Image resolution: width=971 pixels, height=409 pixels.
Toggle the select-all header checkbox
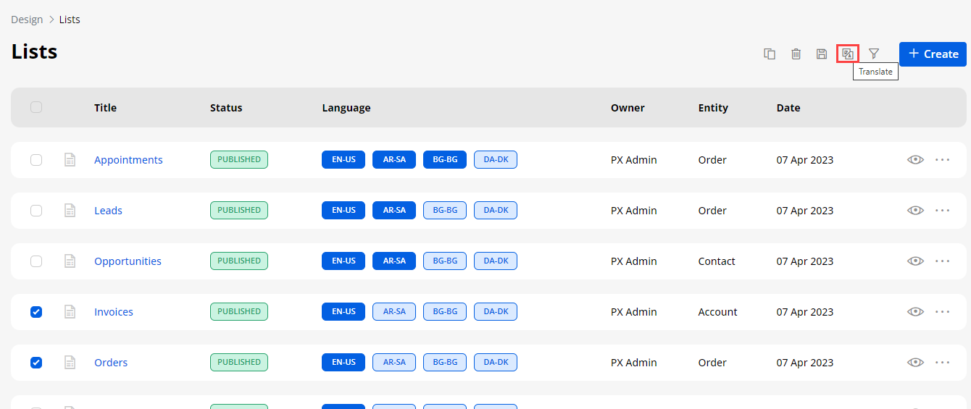coord(36,107)
